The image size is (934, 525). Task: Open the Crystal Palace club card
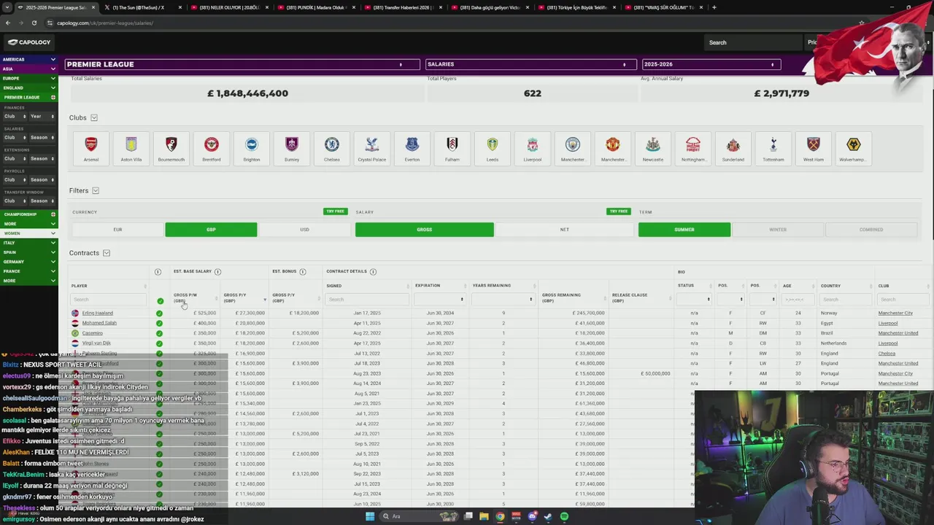pos(371,149)
